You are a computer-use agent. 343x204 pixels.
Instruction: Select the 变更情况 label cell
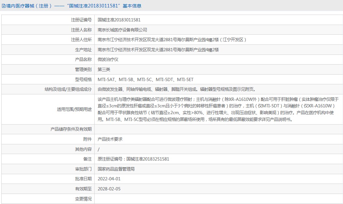pos(48,199)
